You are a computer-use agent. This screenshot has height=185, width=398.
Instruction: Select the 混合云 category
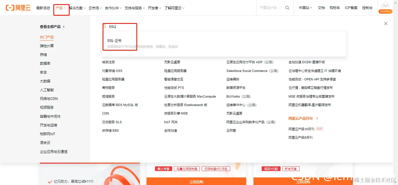click(45, 143)
